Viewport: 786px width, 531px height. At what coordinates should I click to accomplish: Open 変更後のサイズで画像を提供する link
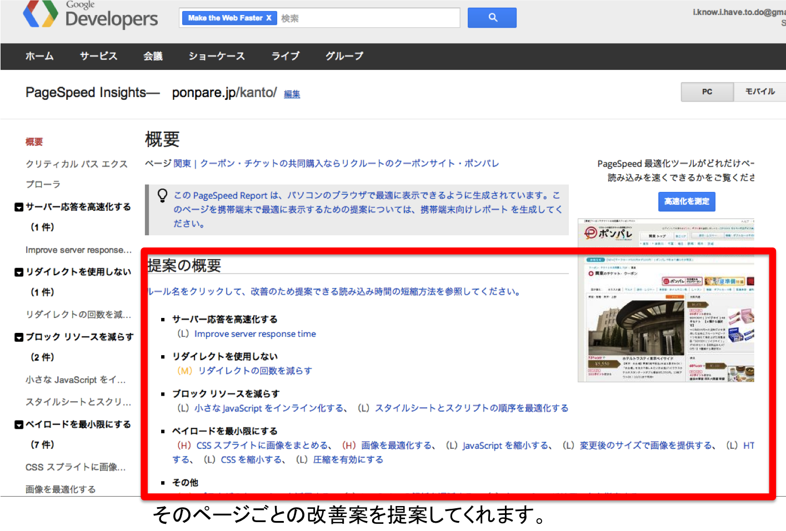(x=646, y=446)
